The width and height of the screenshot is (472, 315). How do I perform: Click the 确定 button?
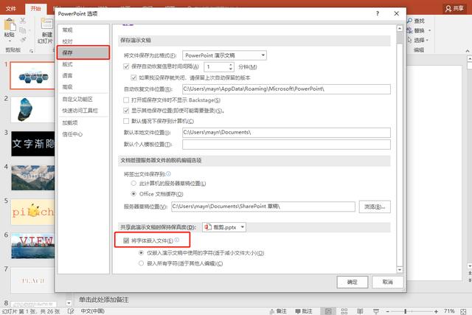coord(353,282)
